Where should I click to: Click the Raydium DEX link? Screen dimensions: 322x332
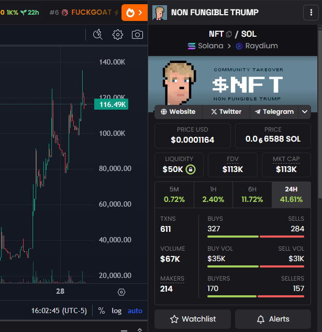pyautogui.click(x=262, y=46)
